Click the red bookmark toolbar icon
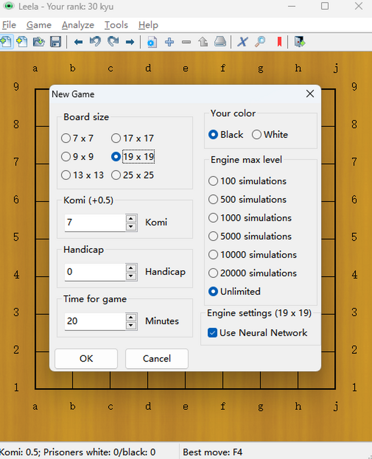Image resolution: width=372 pixels, height=459 pixels. coord(279,42)
